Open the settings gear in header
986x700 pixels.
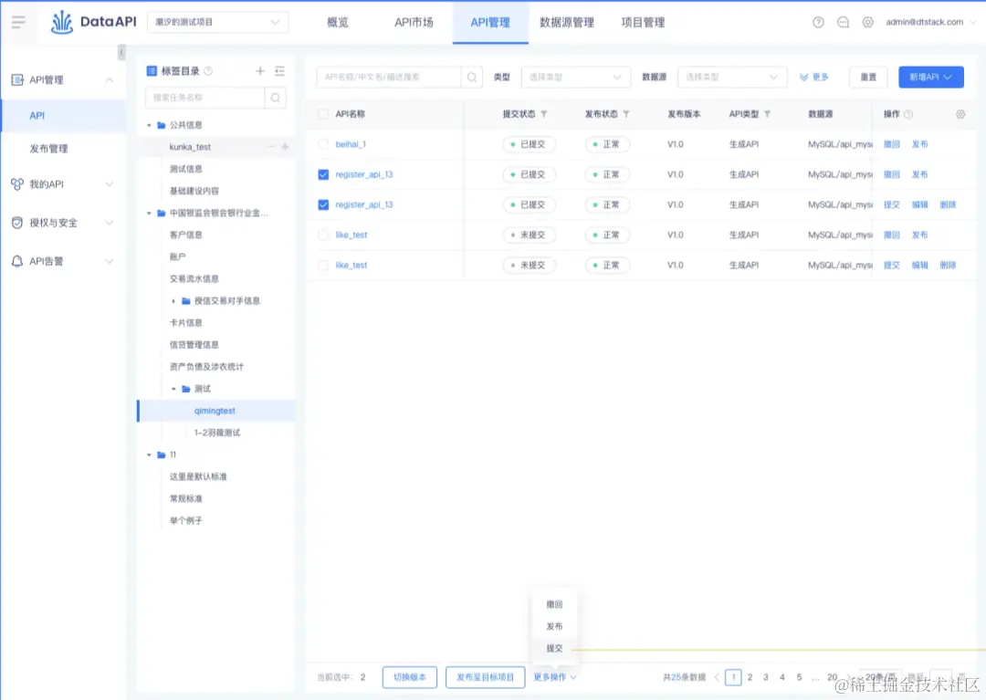pyautogui.click(x=868, y=22)
